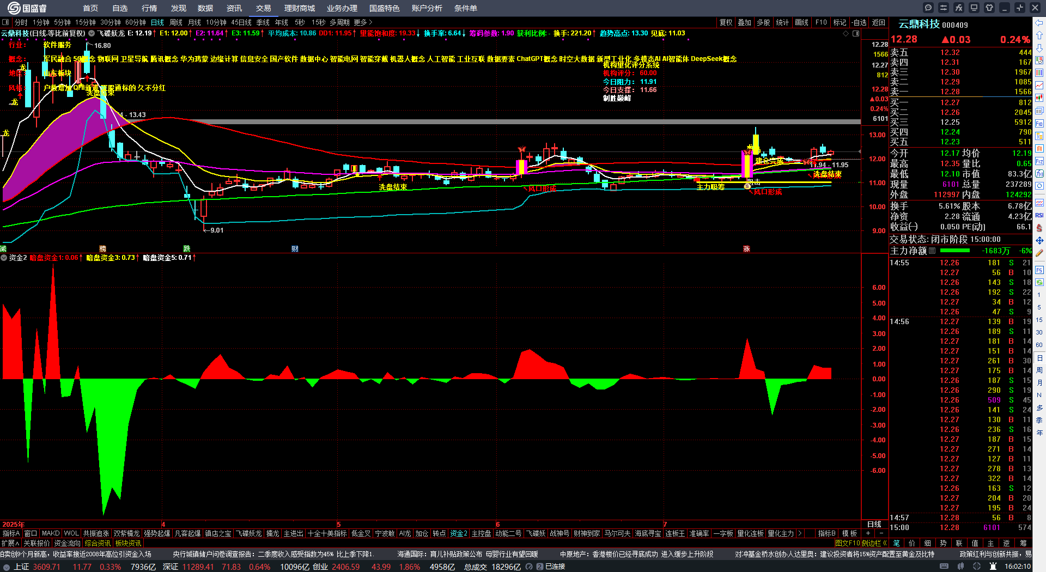Click the 国盛睿 logo

click(x=27, y=8)
